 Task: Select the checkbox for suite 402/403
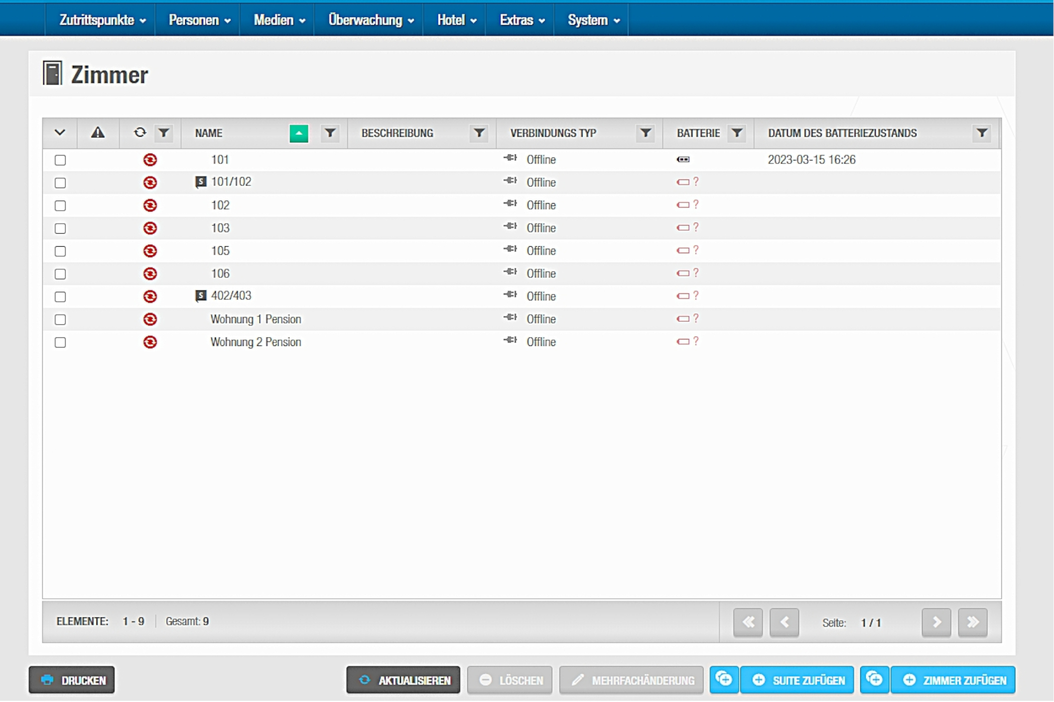tap(60, 297)
